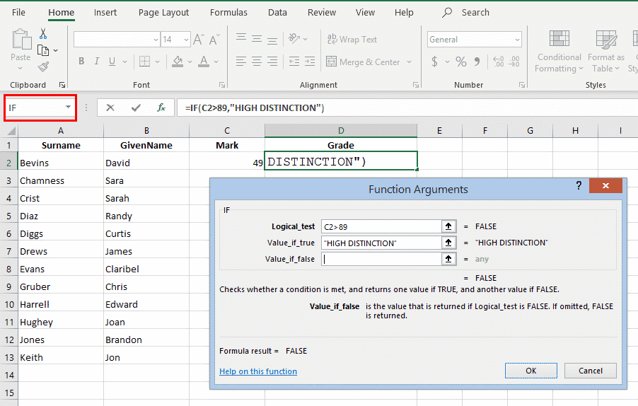Open the General number format dropdown
This screenshot has width=638, height=406.
[517, 40]
